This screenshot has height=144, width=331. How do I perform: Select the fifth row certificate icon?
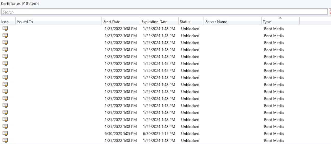point(5,57)
